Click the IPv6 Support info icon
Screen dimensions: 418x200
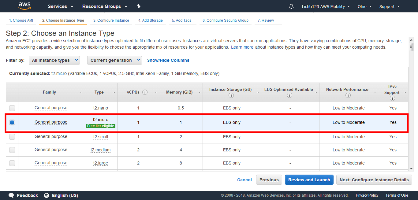point(392,98)
